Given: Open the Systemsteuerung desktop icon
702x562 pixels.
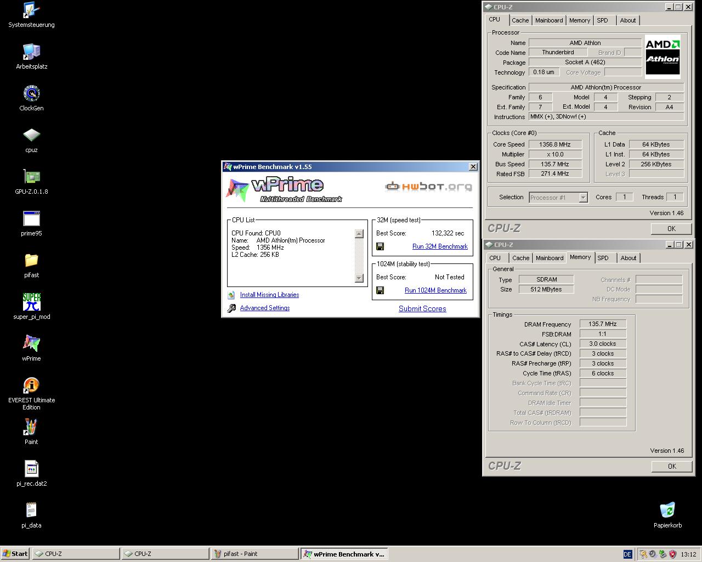Looking at the screenshot, I should 31,15.
